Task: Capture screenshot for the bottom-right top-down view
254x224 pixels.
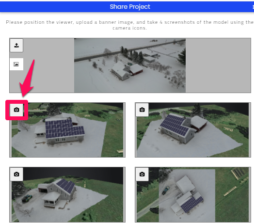Action: tap(142, 174)
